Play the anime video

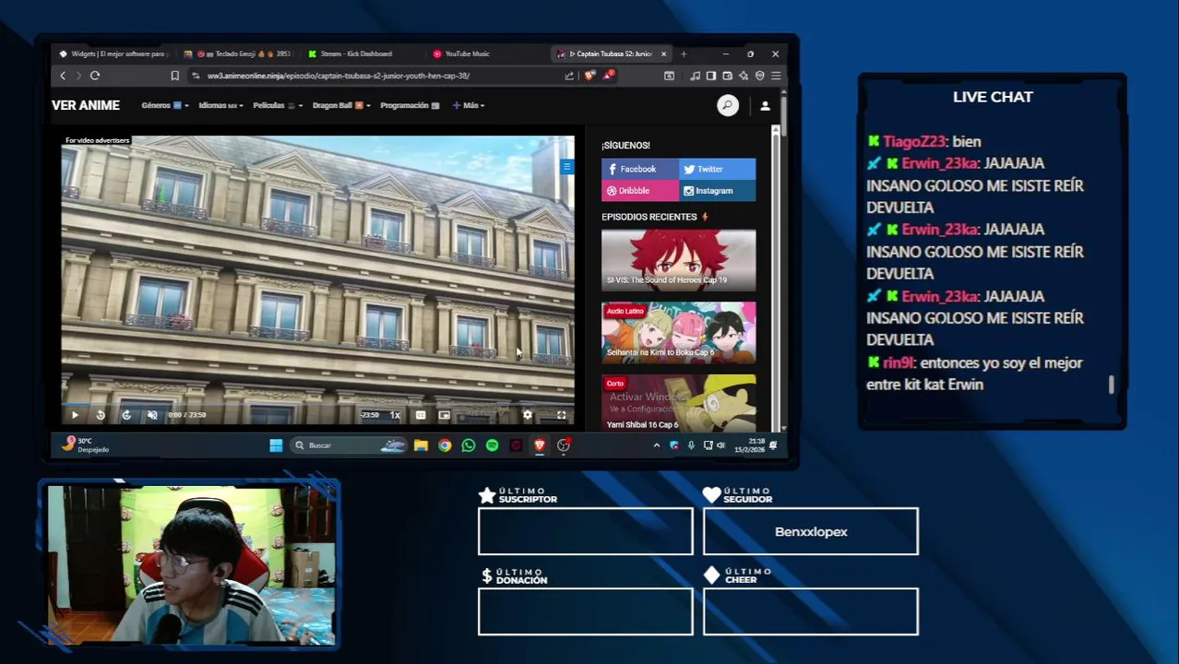[75, 415]
